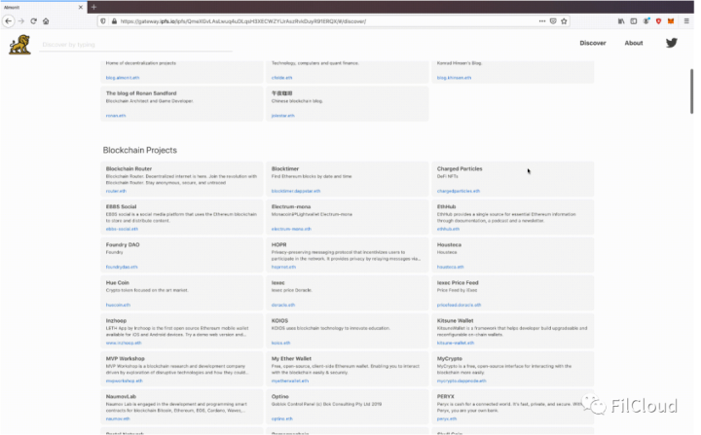Click the Almonit lion logo
This screenshot has width=701, height=435.
click(x=19, y=44)
